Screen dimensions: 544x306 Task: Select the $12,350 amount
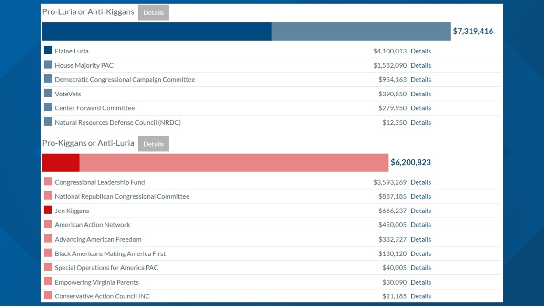pyautogui.click(x=395, y=122)
